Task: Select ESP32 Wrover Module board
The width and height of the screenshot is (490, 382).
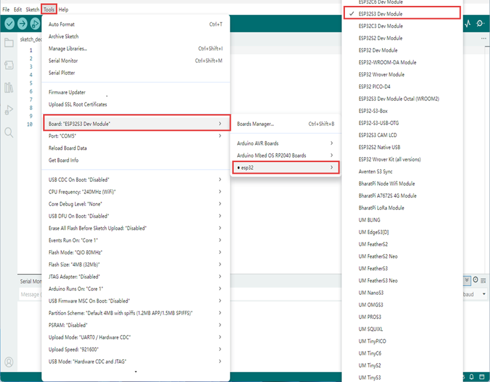Action: [x=402, y=74]
